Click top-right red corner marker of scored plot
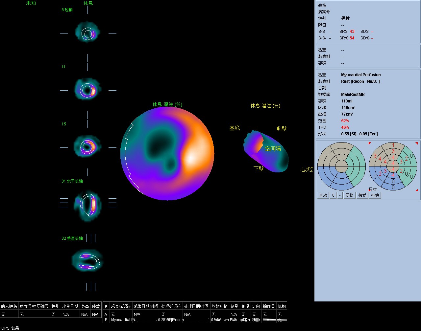 tap(416, 143)
